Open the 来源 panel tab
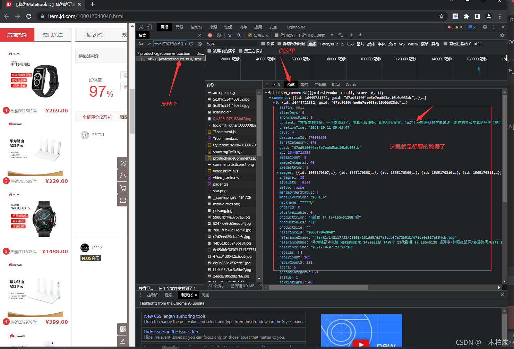The width and height of the screenshot is (514, 349). click(213, 27)
